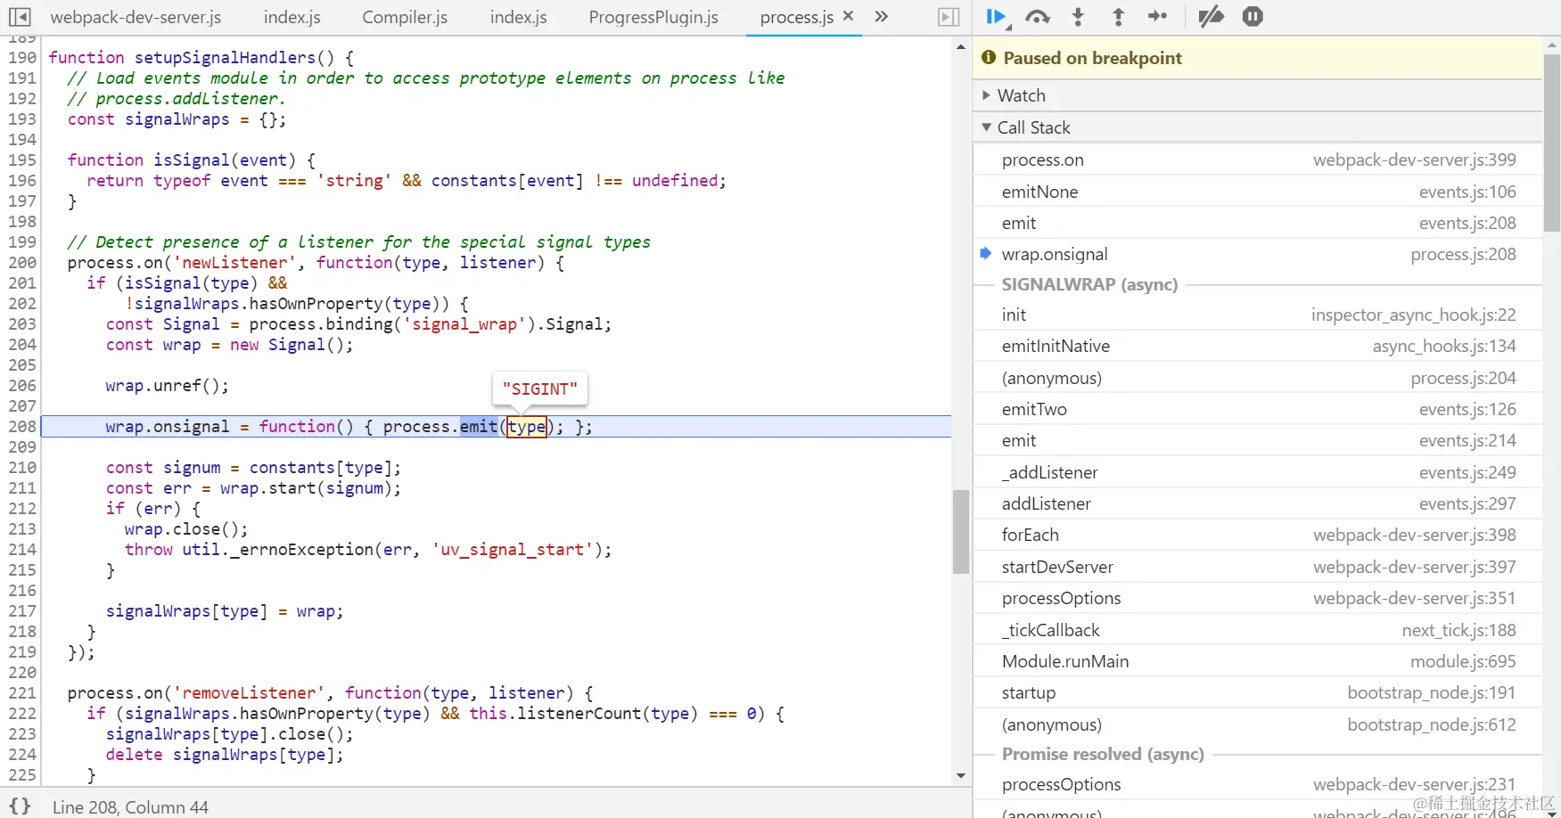Collapse the Call Stack section
Screen dimensions: 1561x818
click(1257, 127)
